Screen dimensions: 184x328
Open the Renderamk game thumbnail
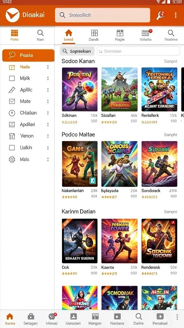click(159, 241)
